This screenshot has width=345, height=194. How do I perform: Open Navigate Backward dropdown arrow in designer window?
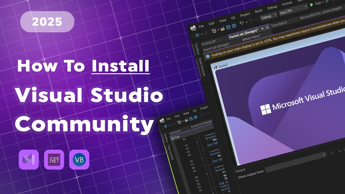point(202,34)
